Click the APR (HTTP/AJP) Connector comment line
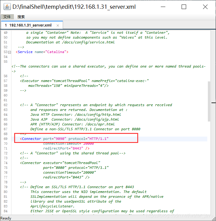The height and width of the screenshot is (221, 216). (x=72, y=124)
